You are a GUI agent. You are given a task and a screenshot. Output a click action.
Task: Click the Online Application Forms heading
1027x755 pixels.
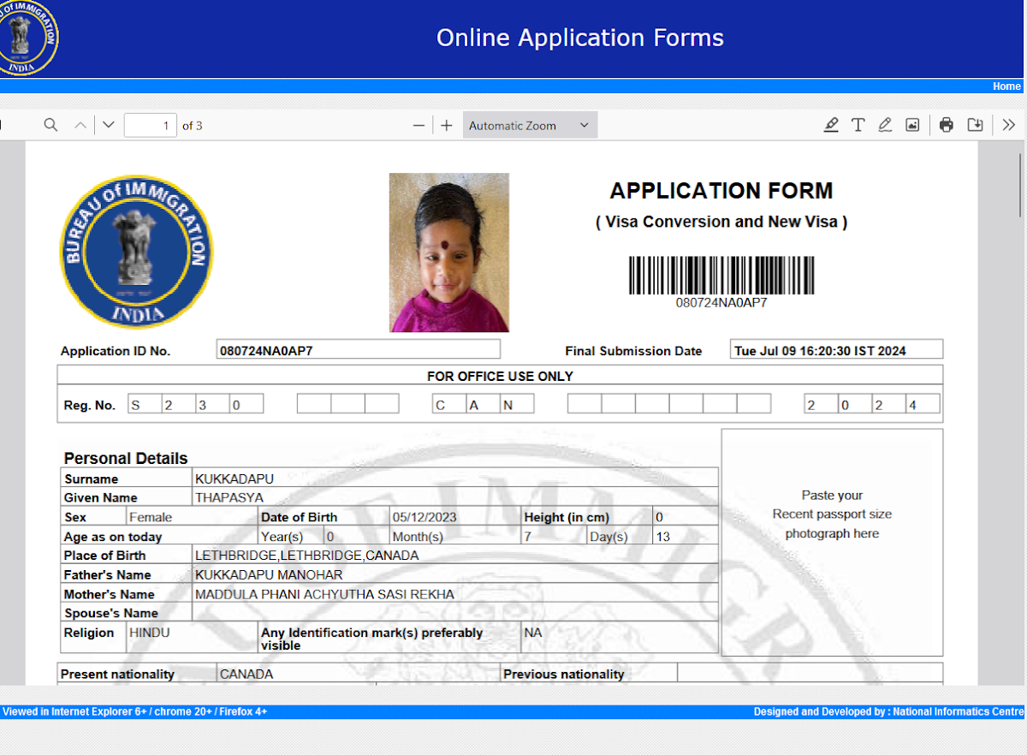point(580,38)
